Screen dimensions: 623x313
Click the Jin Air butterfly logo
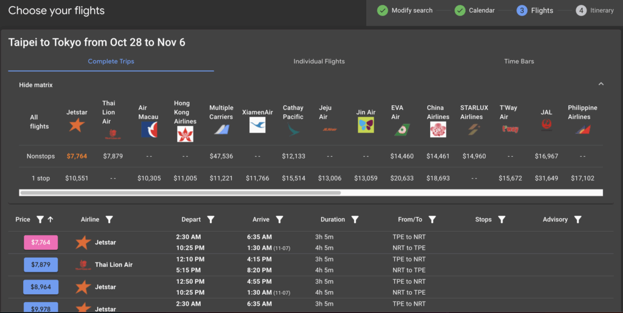[366, 125]
